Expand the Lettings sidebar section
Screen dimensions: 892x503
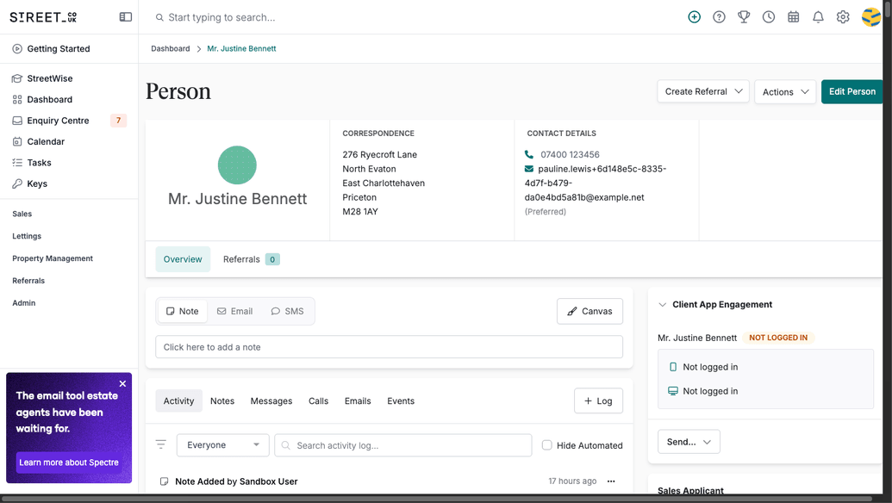click(27, 236)
